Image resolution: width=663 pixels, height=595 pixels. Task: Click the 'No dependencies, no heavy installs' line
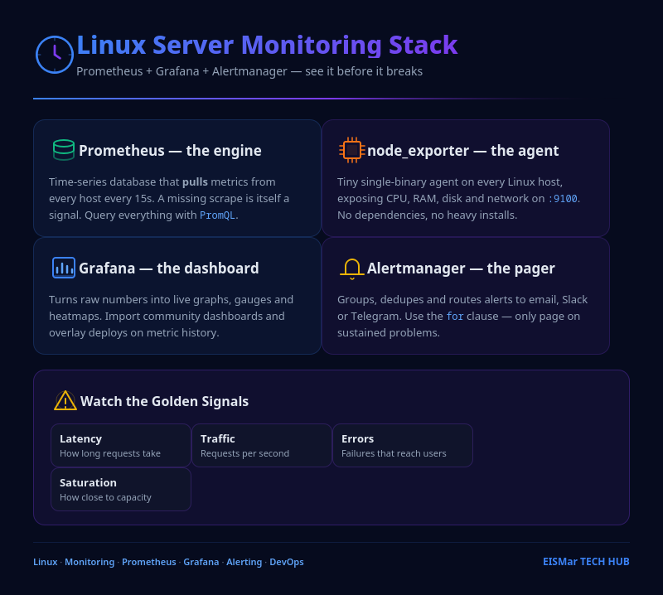pos(427,215)
